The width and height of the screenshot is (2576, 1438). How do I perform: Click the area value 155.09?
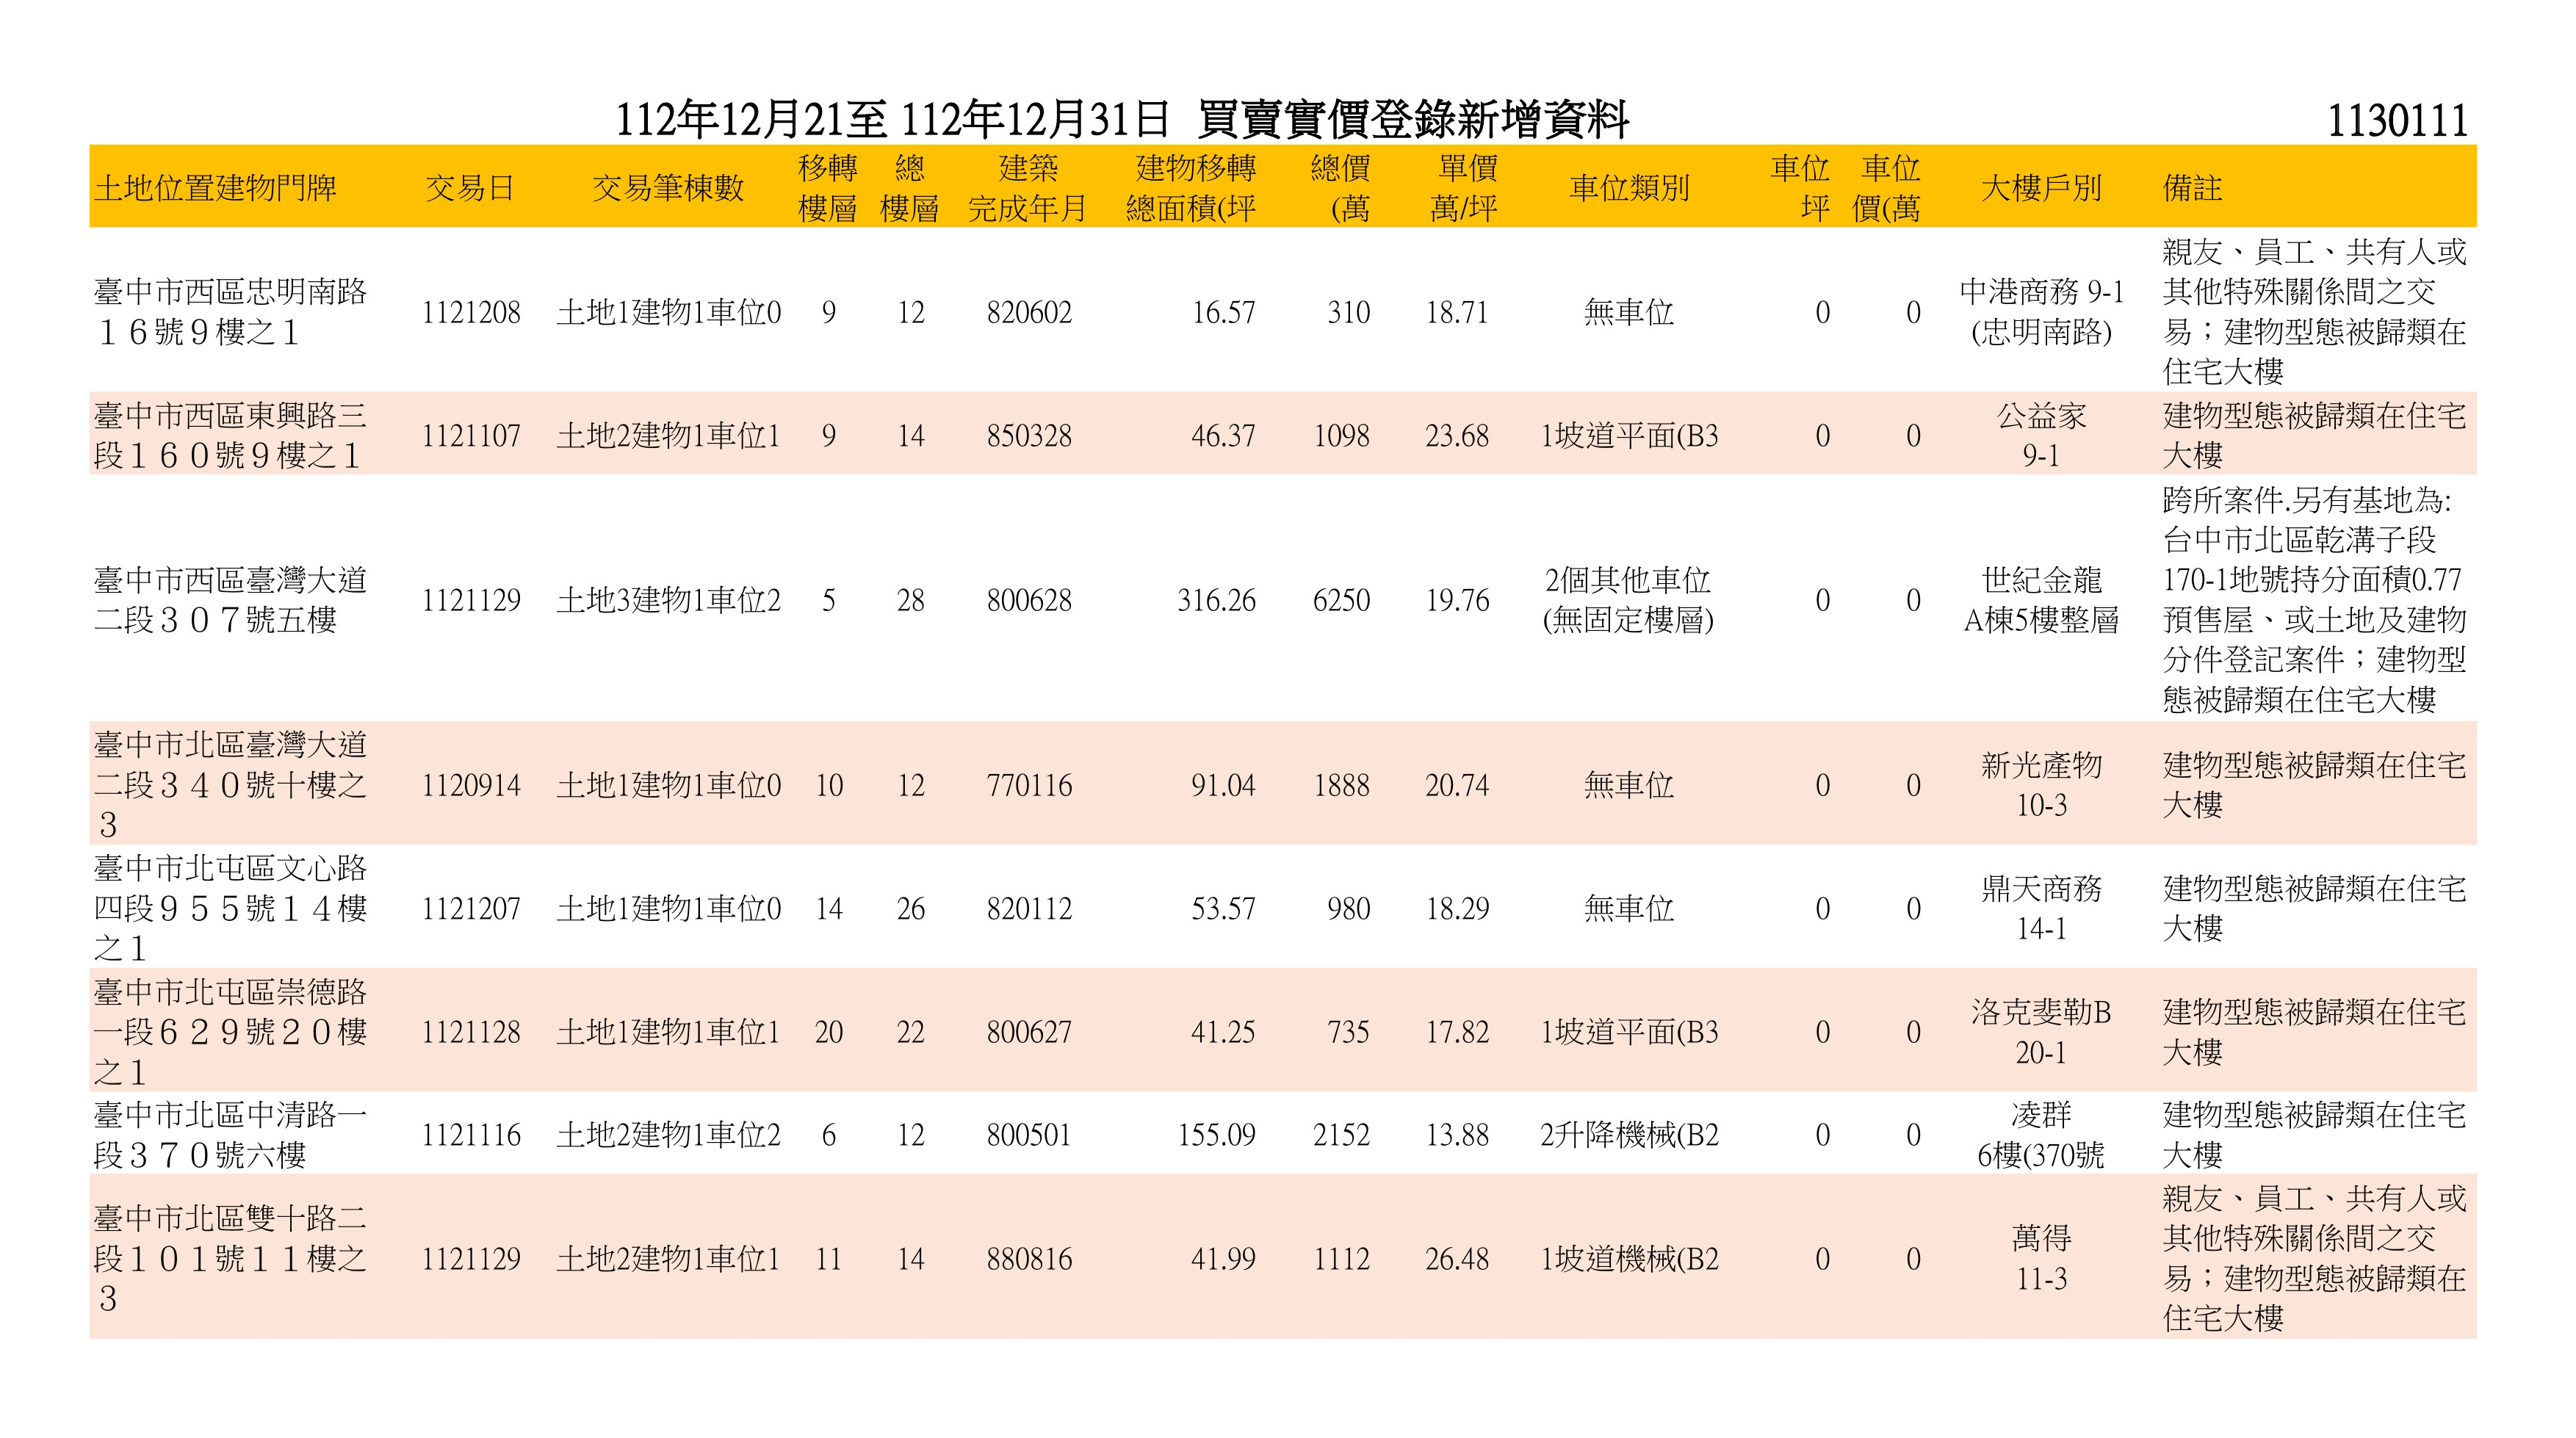(x=1216, y=1135)
